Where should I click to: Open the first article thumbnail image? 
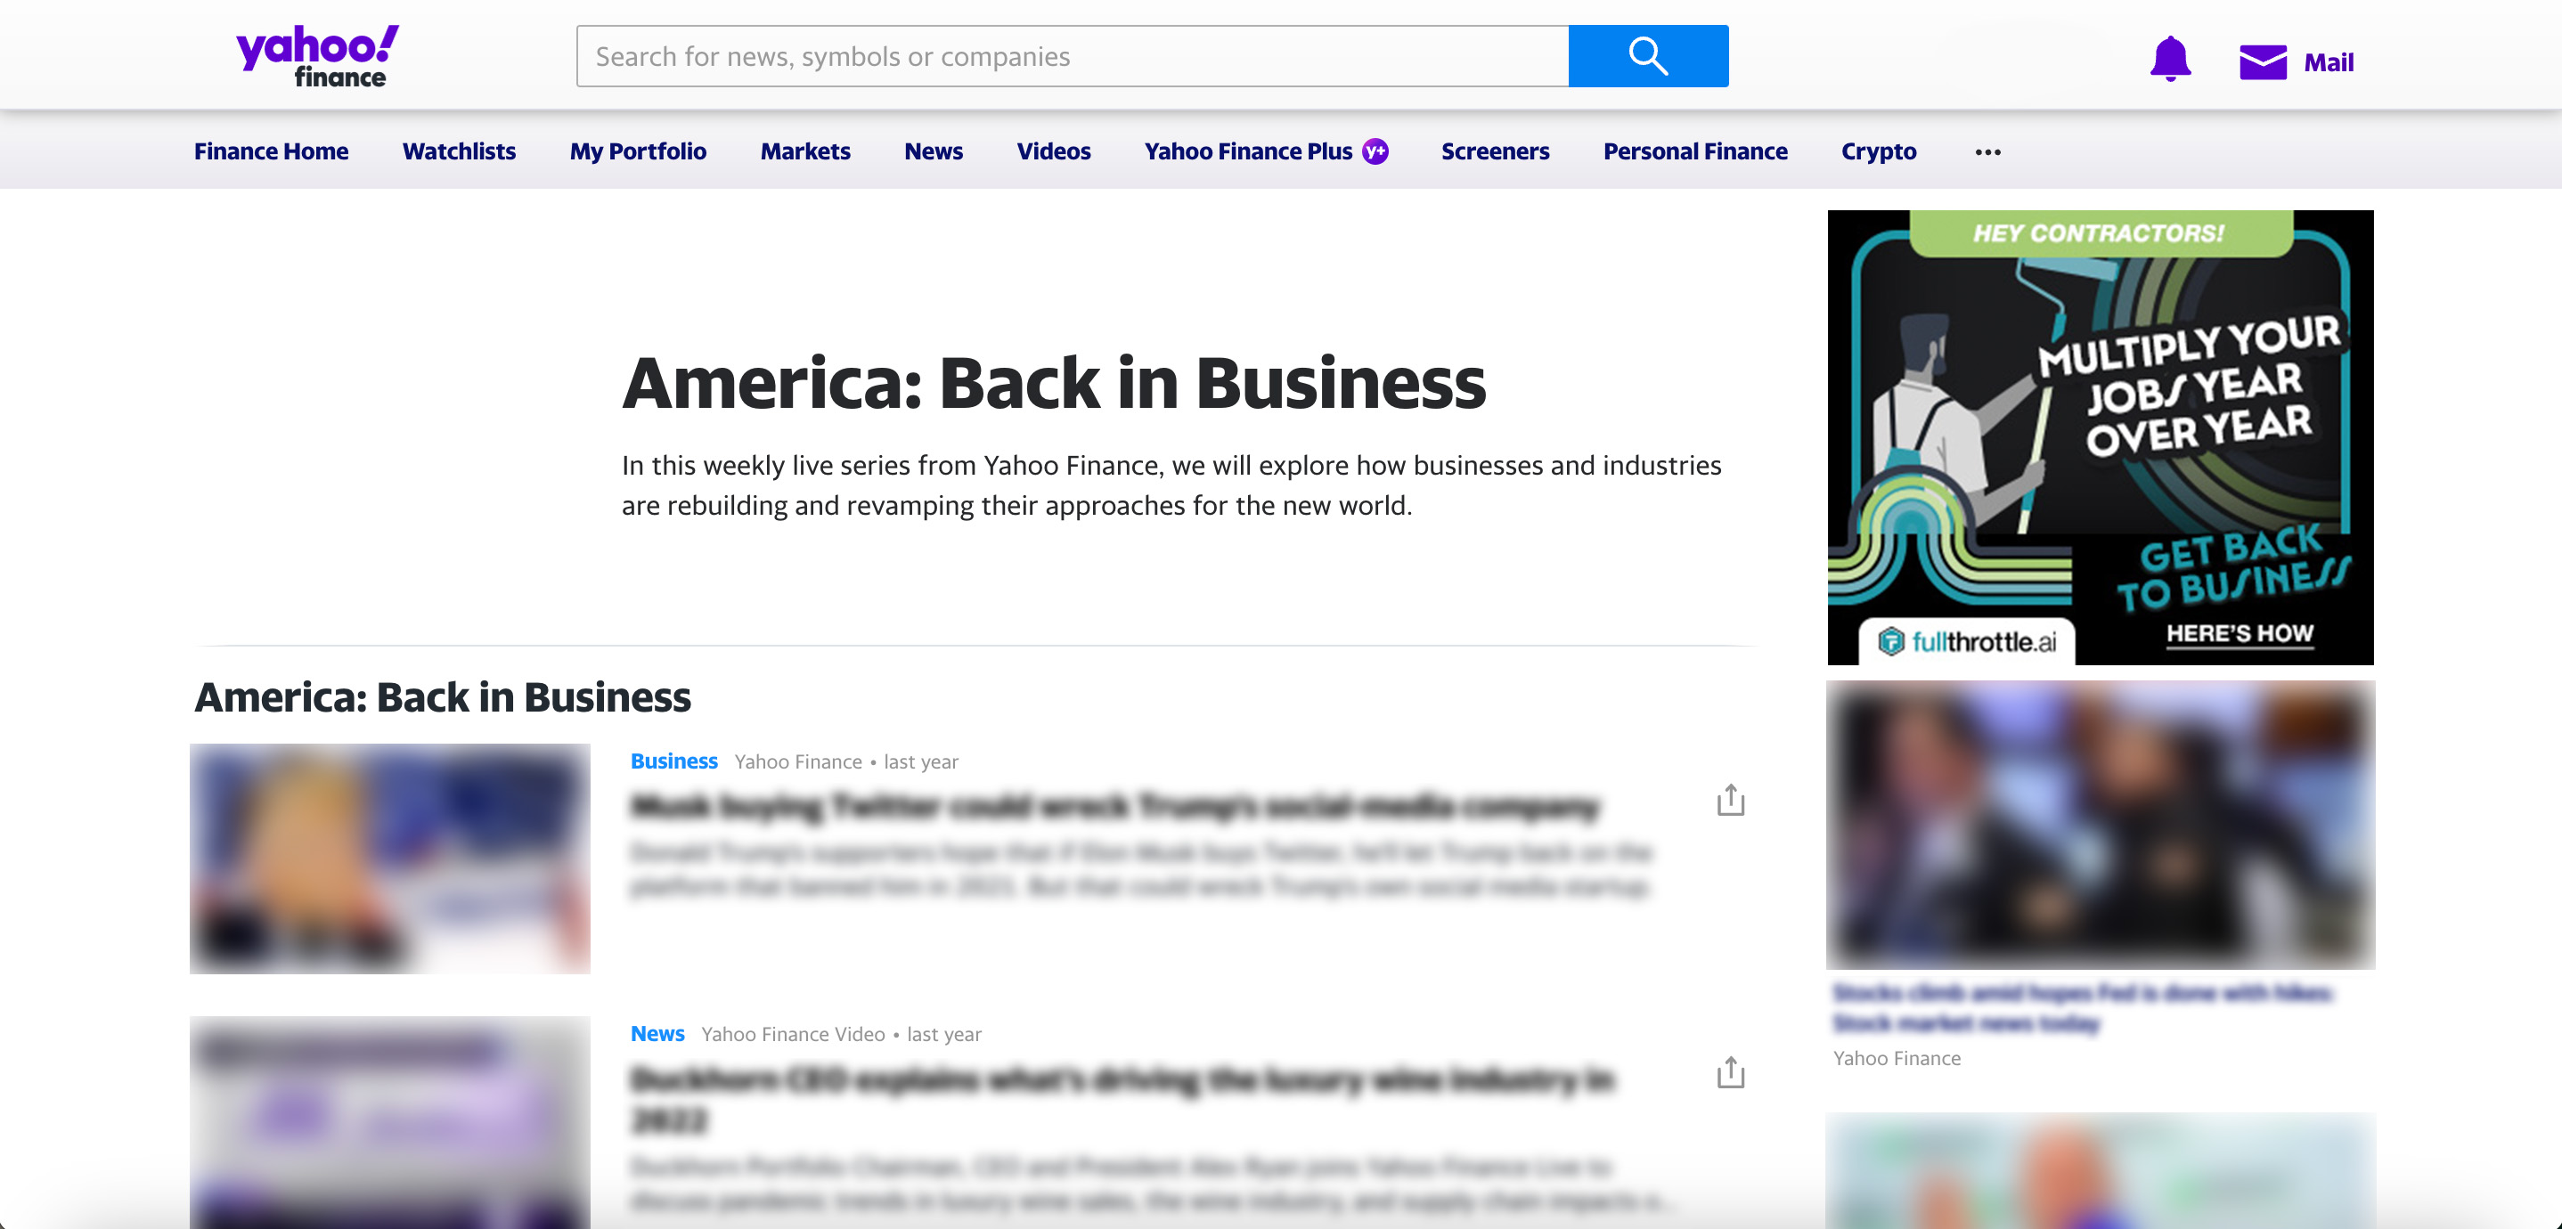pos(390,859)
